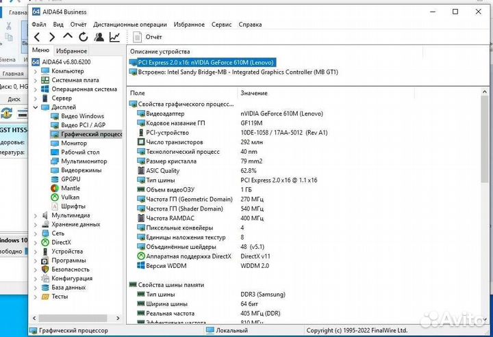The image size is (493, 337).
Task: Click the tree panel horizontal scrollbar thumb
Action: pos(73,318)
